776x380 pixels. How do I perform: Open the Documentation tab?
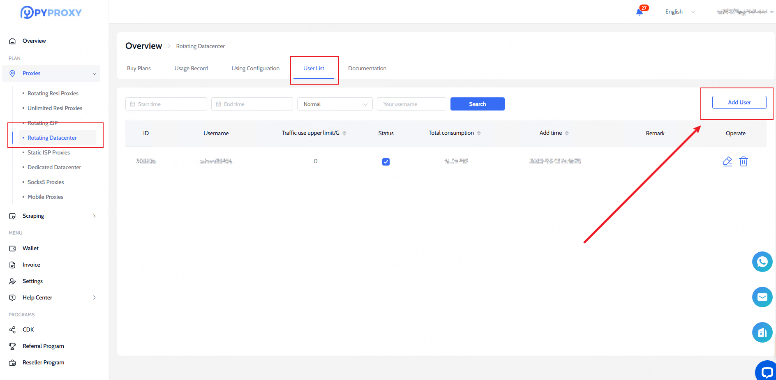367,69
